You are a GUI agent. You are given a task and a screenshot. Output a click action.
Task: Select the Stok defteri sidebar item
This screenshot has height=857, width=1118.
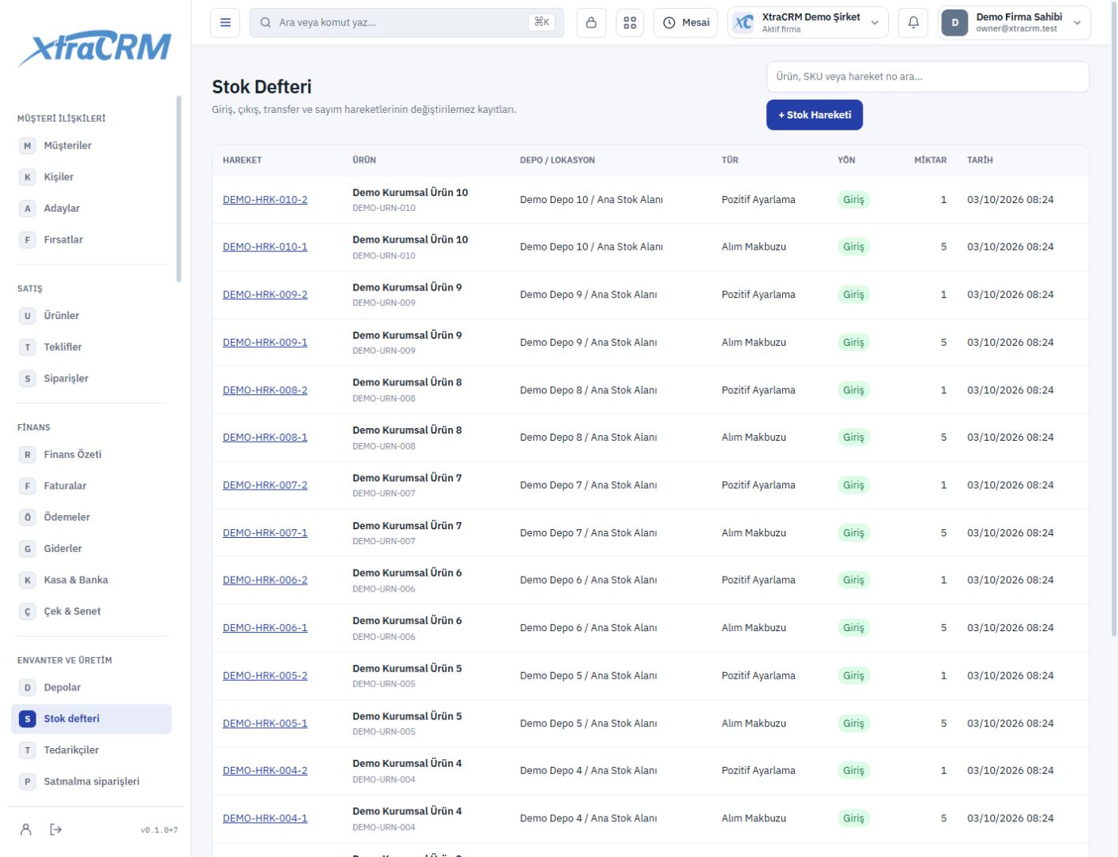coord(92,719)
